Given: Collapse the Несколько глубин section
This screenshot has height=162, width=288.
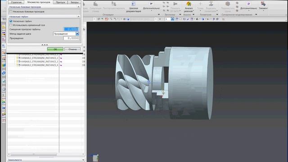Looking at the screenshot, I should tap(78, 17).
